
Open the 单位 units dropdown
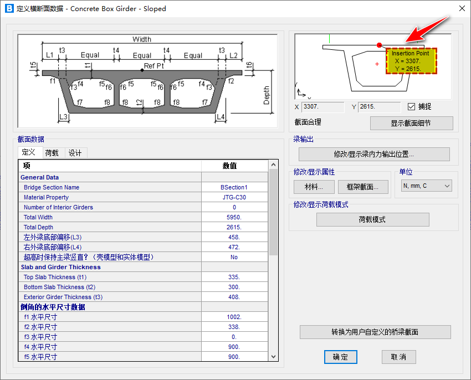(426, 186)
